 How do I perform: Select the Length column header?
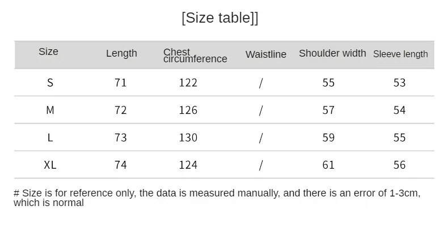point(121,53)
